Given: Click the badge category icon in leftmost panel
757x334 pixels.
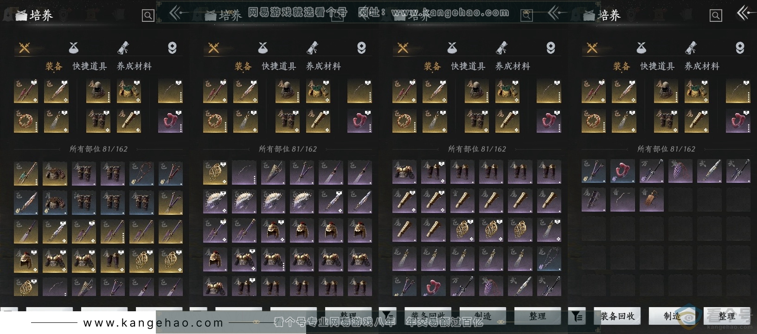Looking at the screenshot, I should [x=172, y=48].
